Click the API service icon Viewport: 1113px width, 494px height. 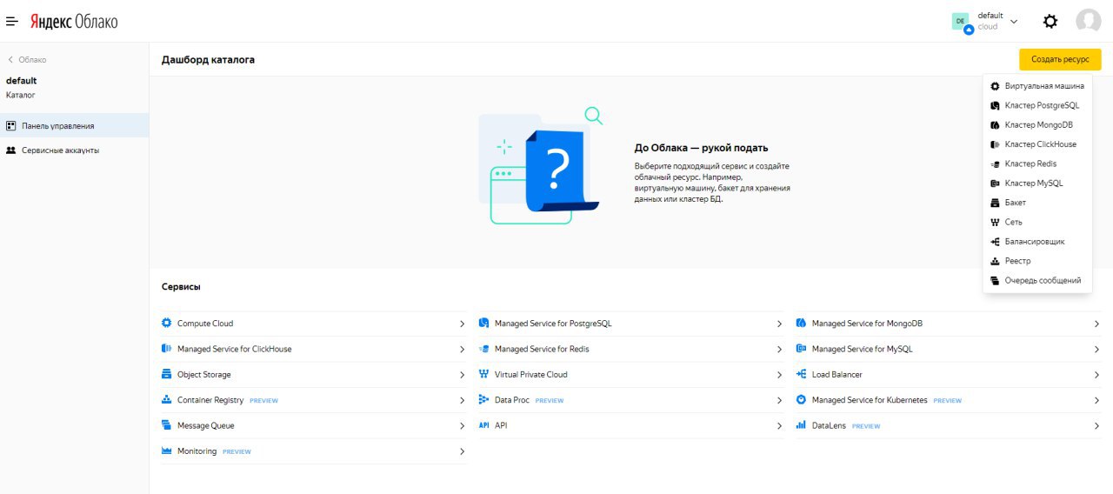click(x=484, y=426)
